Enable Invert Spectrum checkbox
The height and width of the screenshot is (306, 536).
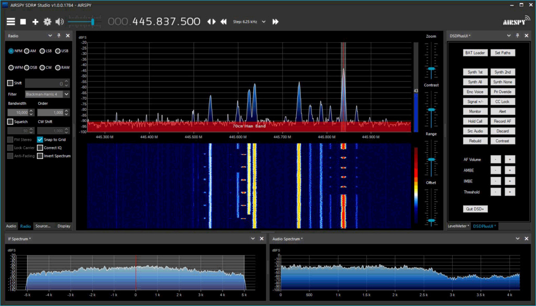[x=40, y=156]
